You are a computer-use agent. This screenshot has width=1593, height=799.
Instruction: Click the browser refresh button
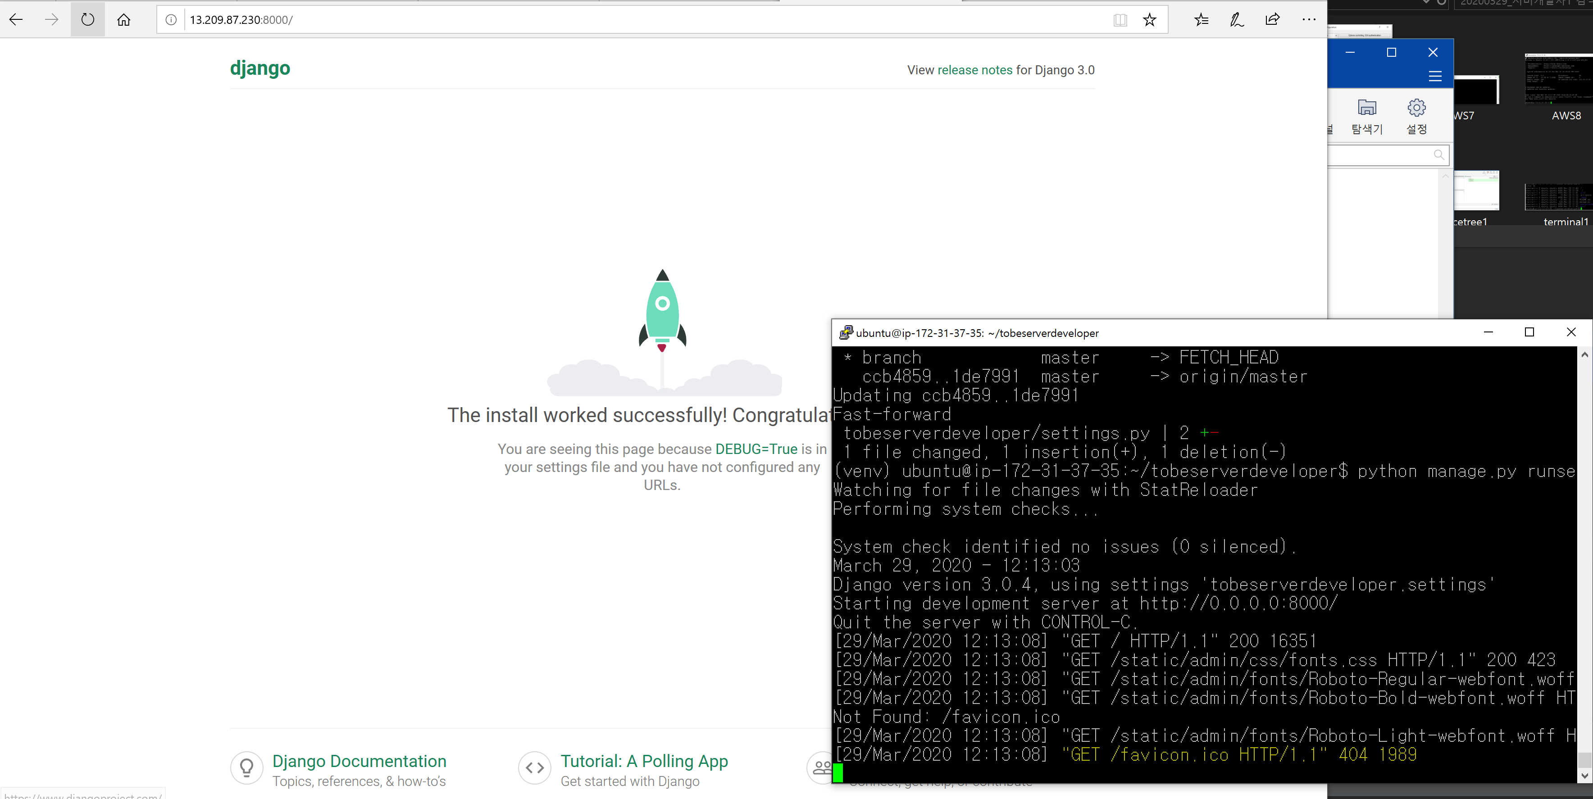pos(88,20)
